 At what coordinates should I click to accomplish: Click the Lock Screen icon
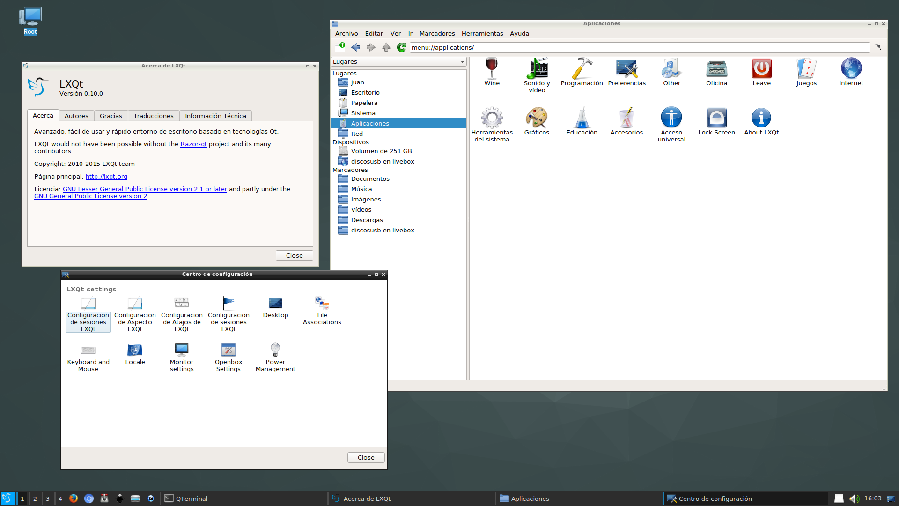(x=716, y=121)
